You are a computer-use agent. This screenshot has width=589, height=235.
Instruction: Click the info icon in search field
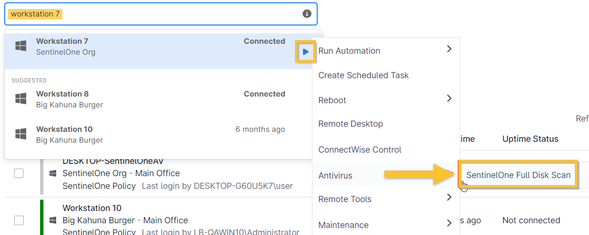(307, 14)
